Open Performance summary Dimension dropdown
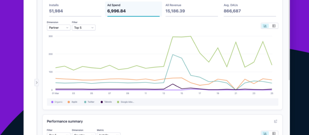309x135 pixels. (x=84, y=134)
